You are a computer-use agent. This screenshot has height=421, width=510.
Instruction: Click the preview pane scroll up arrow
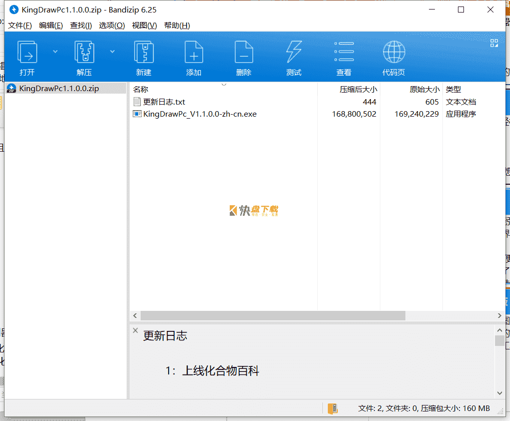(499, 330)
